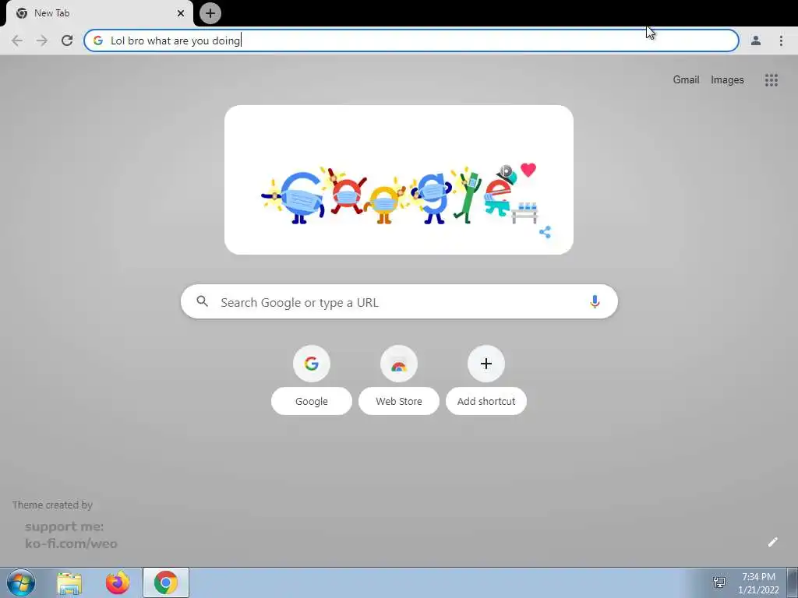This screenshot has width=798, height=598.
Task: Open the Windows Start button
Action: pyautogui.click(x=21, y=582)
